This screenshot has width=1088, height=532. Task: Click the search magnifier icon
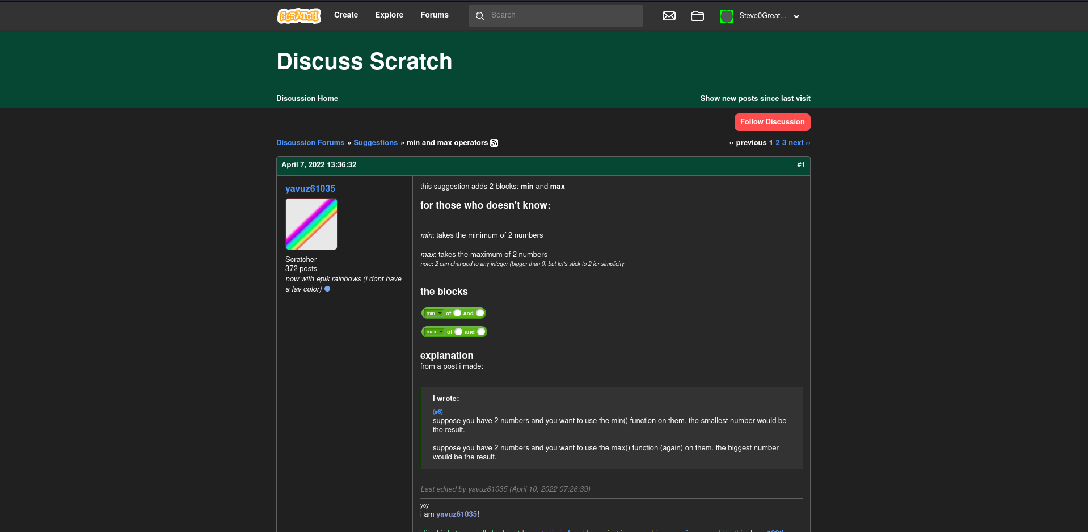(480, 16)
